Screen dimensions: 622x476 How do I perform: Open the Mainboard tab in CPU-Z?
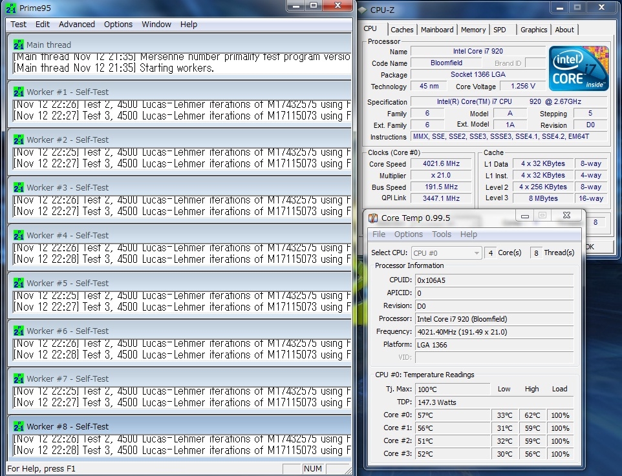(437, 30)
